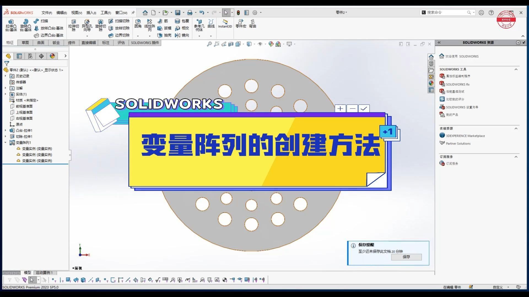
Task: Collapse the 订阅服务 section
Action: pos(516,157)
